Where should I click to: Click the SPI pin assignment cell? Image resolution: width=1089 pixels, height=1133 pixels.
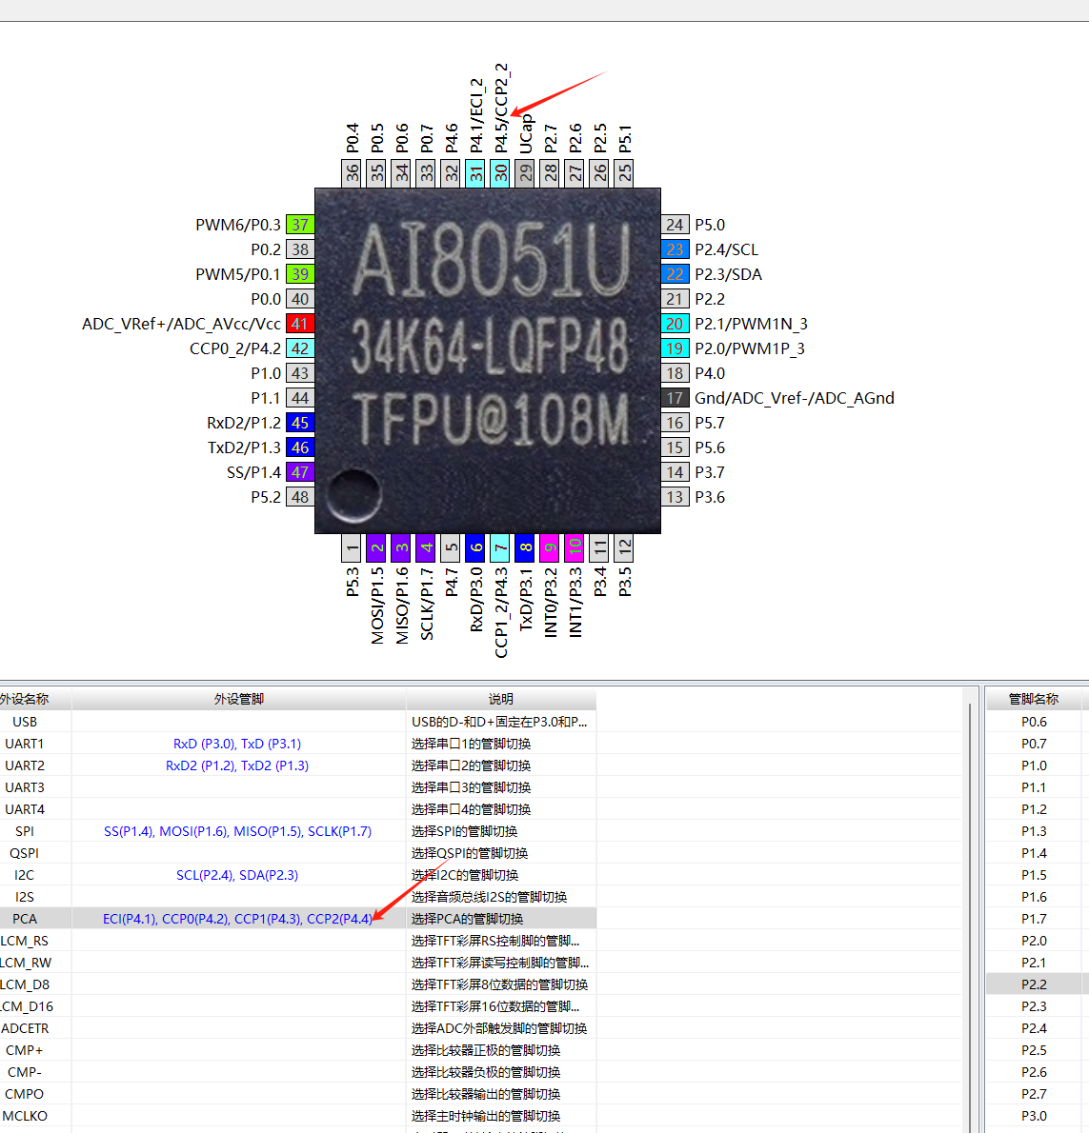[238, 831]
